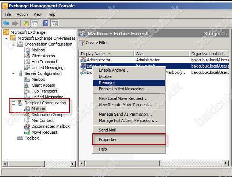Image resolution: width=232 pixels, height=177 pixels.
Task: Open the View menu
Action: [38, 14]
